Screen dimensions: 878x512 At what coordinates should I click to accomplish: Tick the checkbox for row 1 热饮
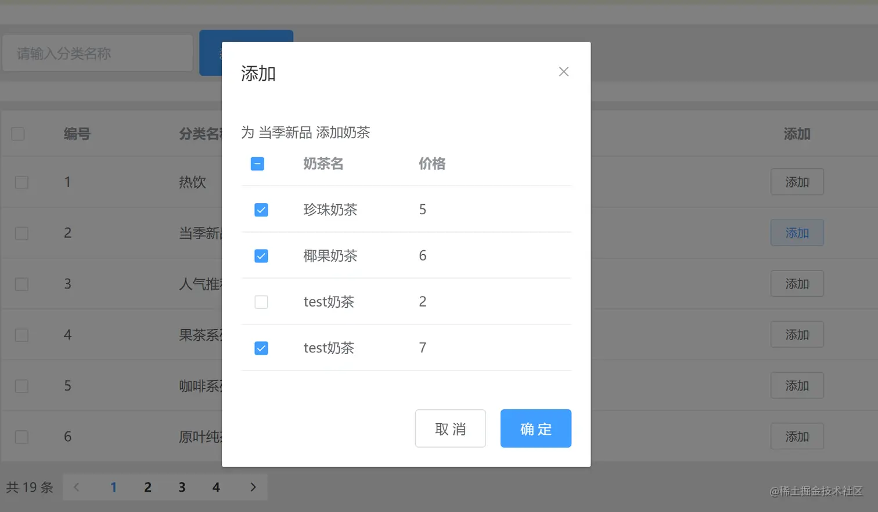tap(21, 182)
